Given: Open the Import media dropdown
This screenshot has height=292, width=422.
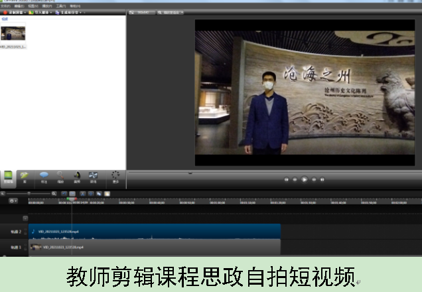Looking at the screenshot, I should tap(41, 12).
